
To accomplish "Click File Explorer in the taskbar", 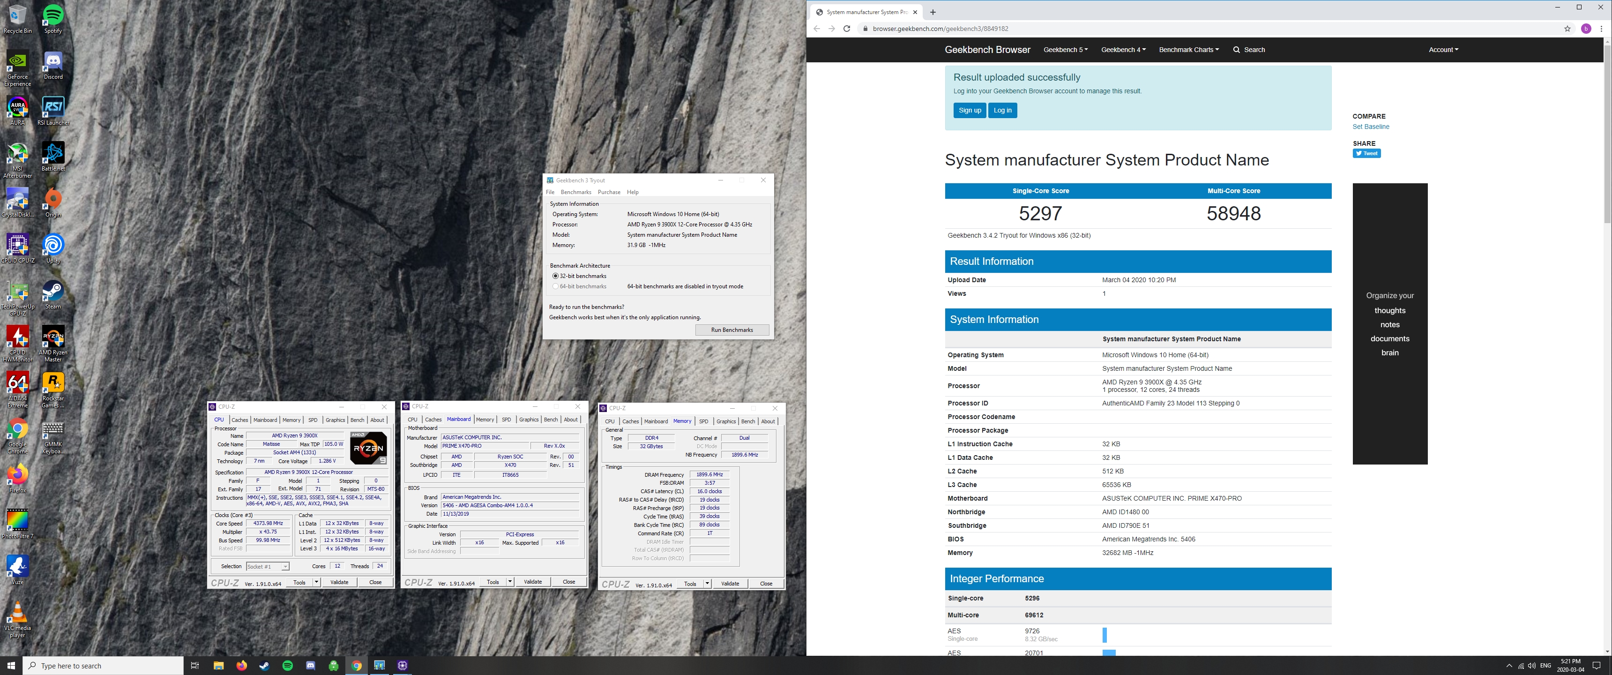I will 218,665.
